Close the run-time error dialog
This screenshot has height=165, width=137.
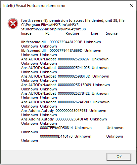tap(131, 5)
